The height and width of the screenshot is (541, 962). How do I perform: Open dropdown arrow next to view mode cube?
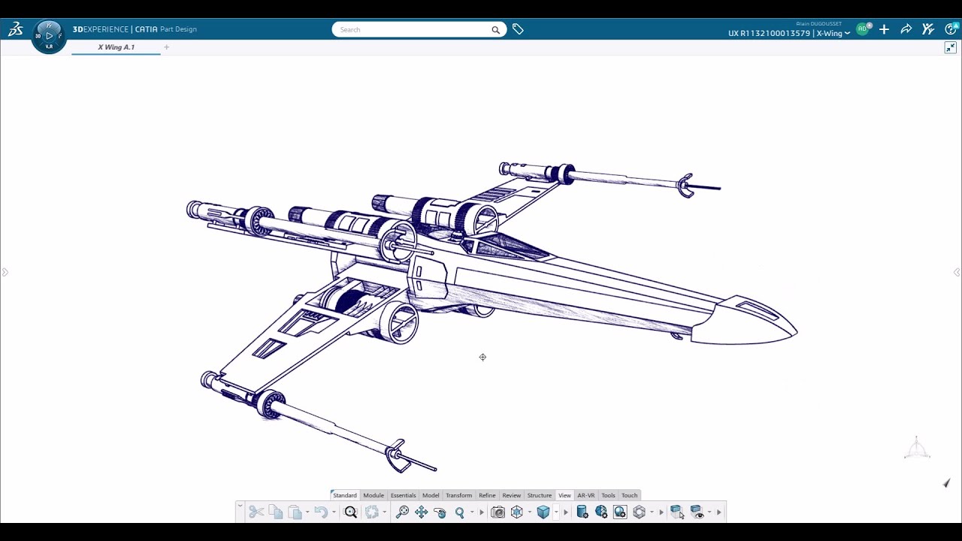[x=556, y=512]
